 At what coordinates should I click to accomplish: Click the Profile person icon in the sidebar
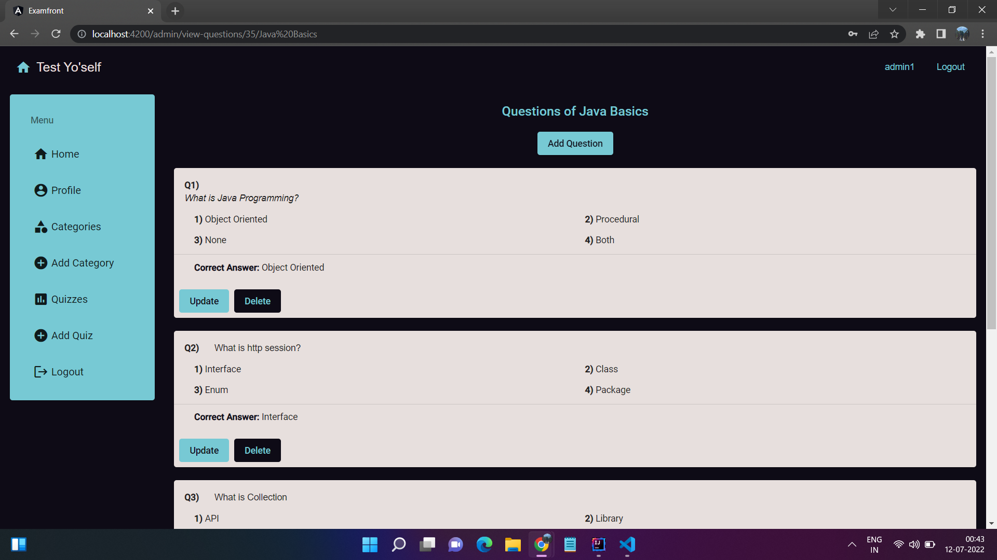coord(41,190)
